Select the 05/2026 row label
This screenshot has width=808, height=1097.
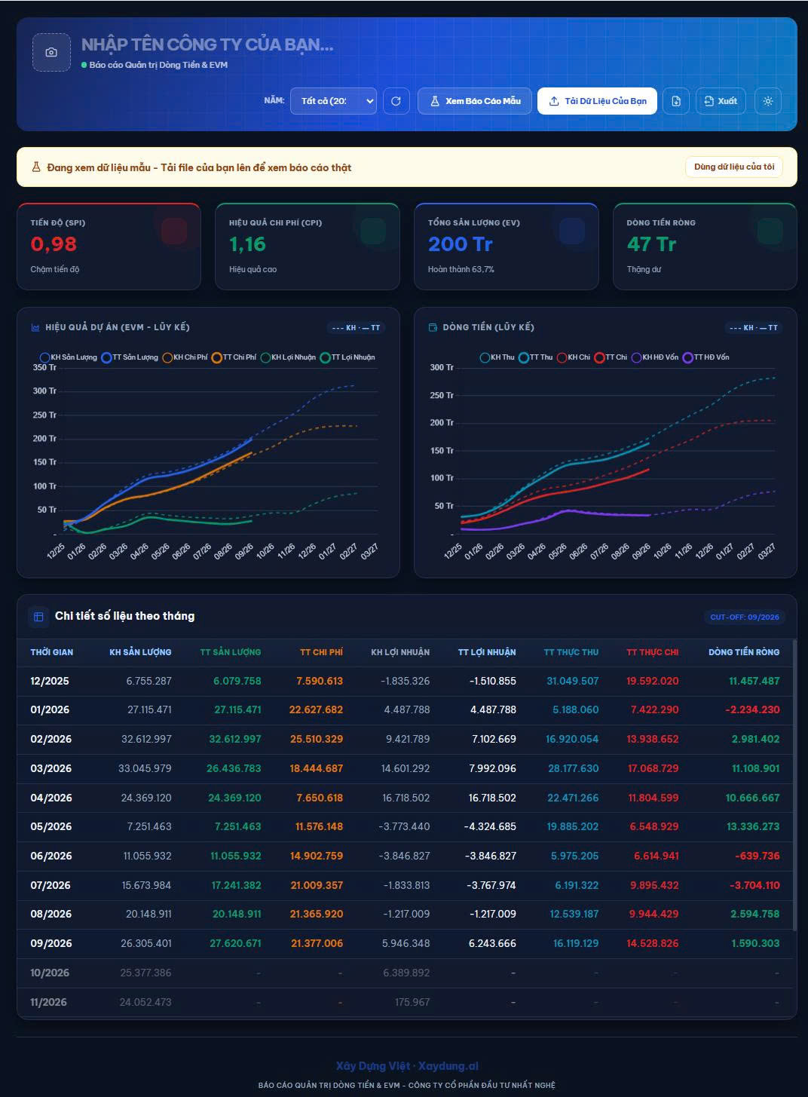click(x=51, y=826)
